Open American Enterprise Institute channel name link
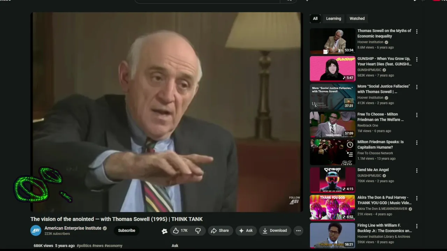The width and height of the screenshot is (447, 251). 73,228
